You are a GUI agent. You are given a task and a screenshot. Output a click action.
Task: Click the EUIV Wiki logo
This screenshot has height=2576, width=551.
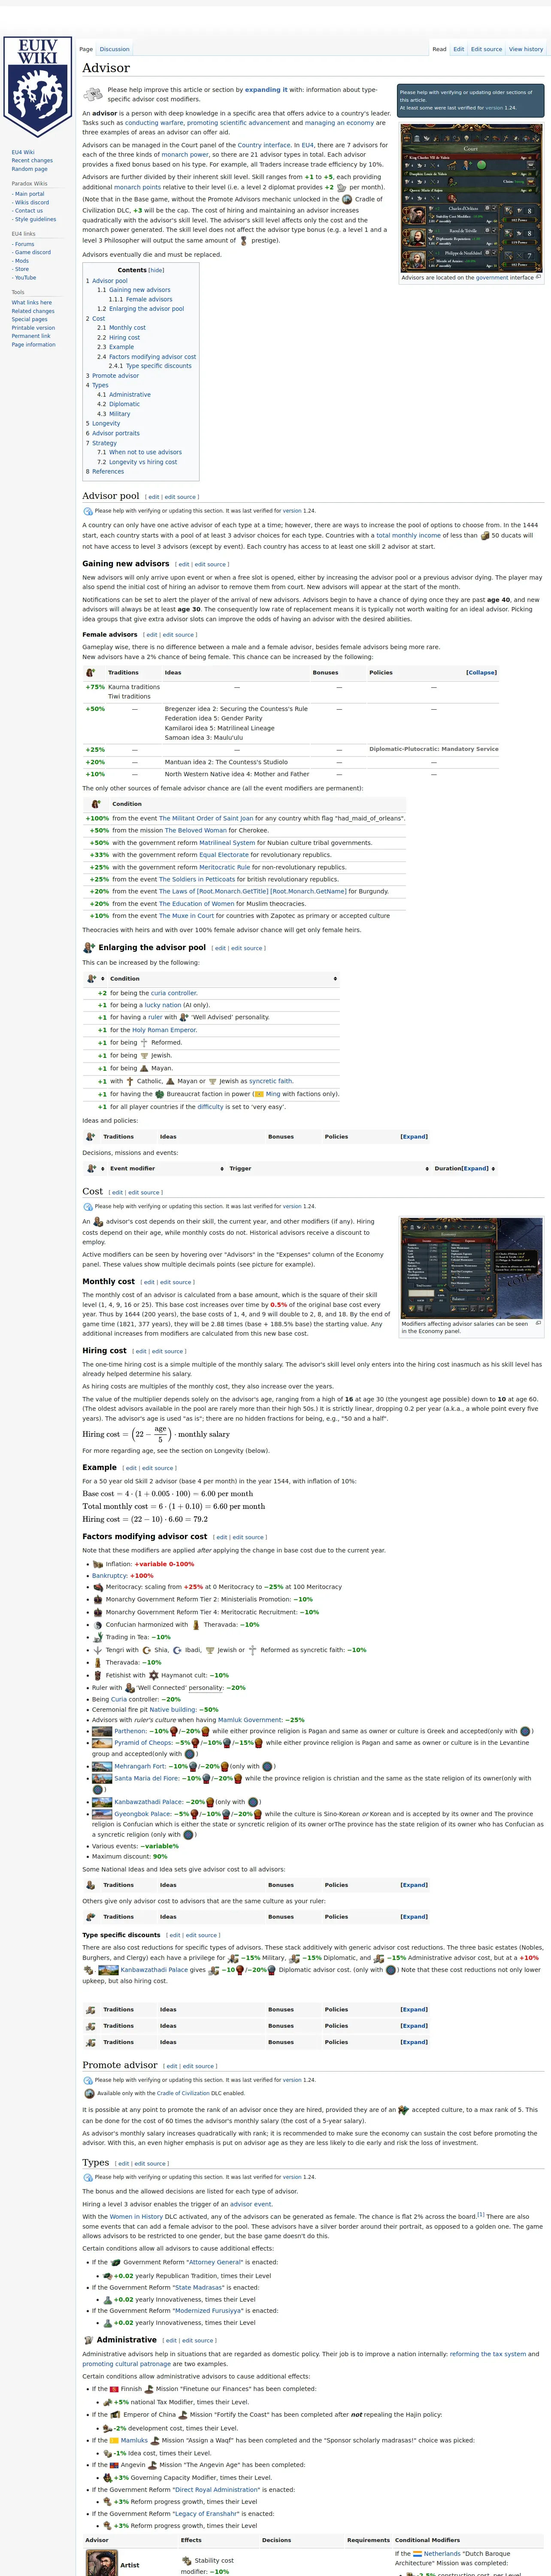(38, 87)
